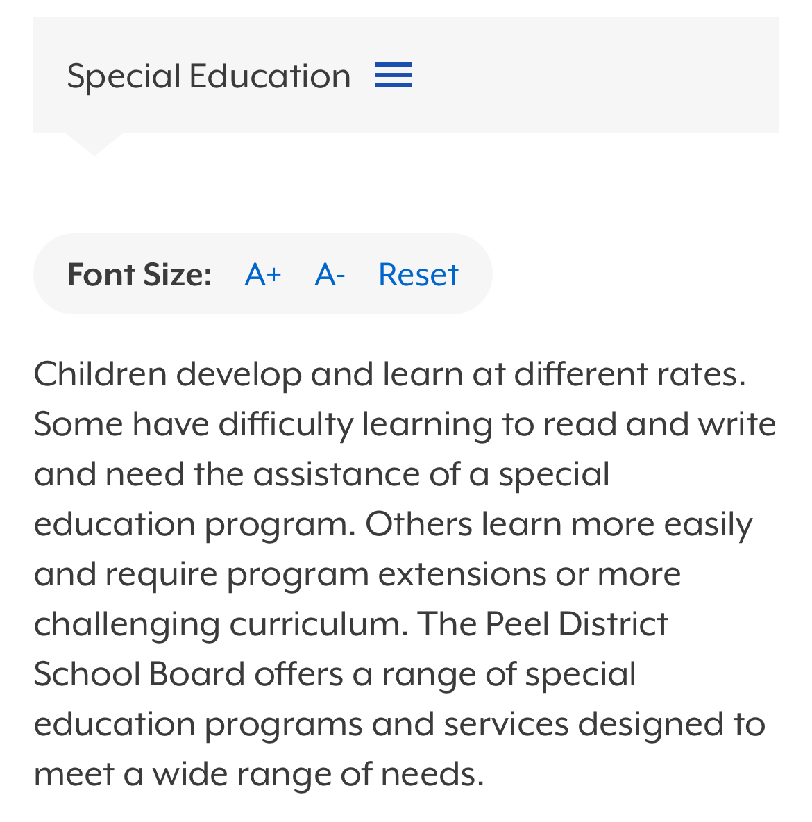Increase font size with A+
Image resolution: width=812 pixels, height=822 pixels.
(x=263, y=275)
